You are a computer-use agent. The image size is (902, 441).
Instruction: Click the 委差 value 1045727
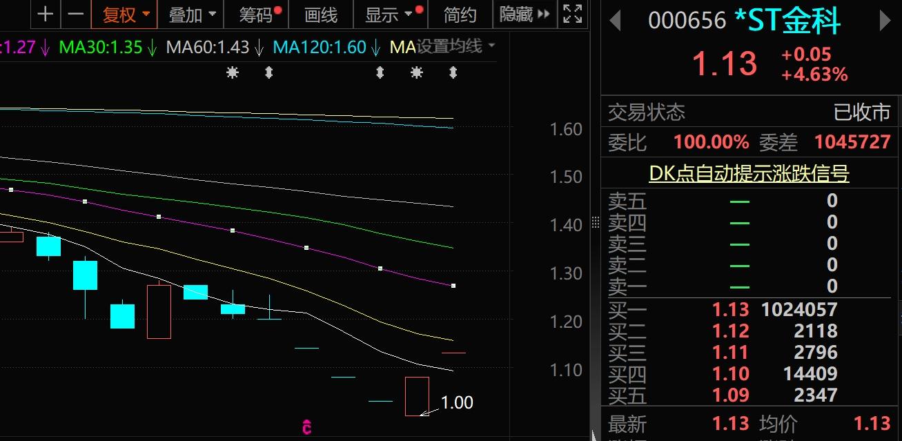click(852, 142)
